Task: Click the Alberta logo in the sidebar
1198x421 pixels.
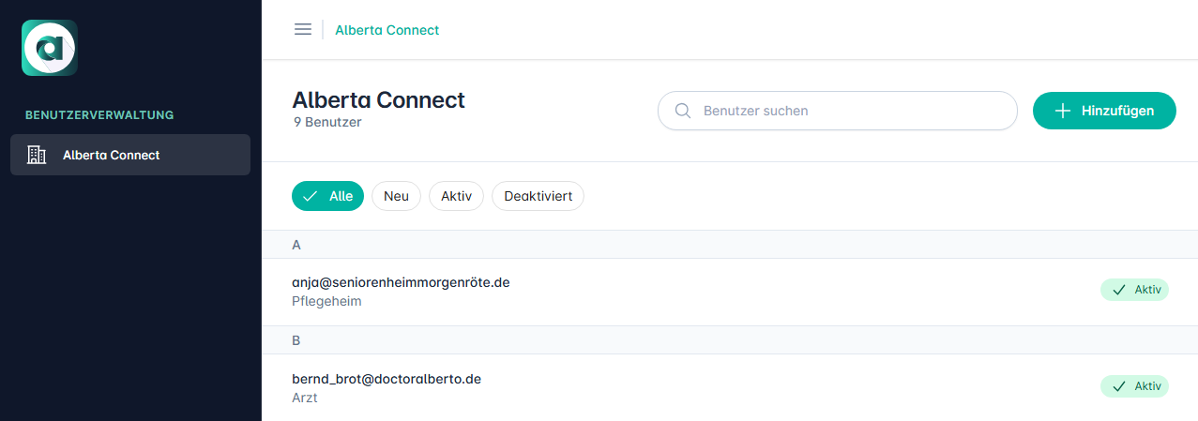Action: click(50, 48)
